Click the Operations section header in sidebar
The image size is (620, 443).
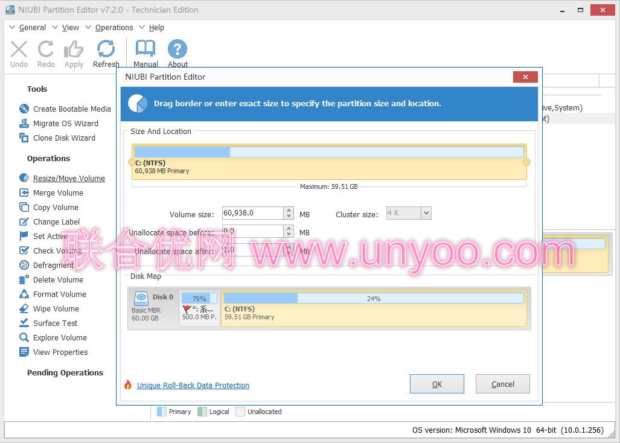[x=49, y=159]
